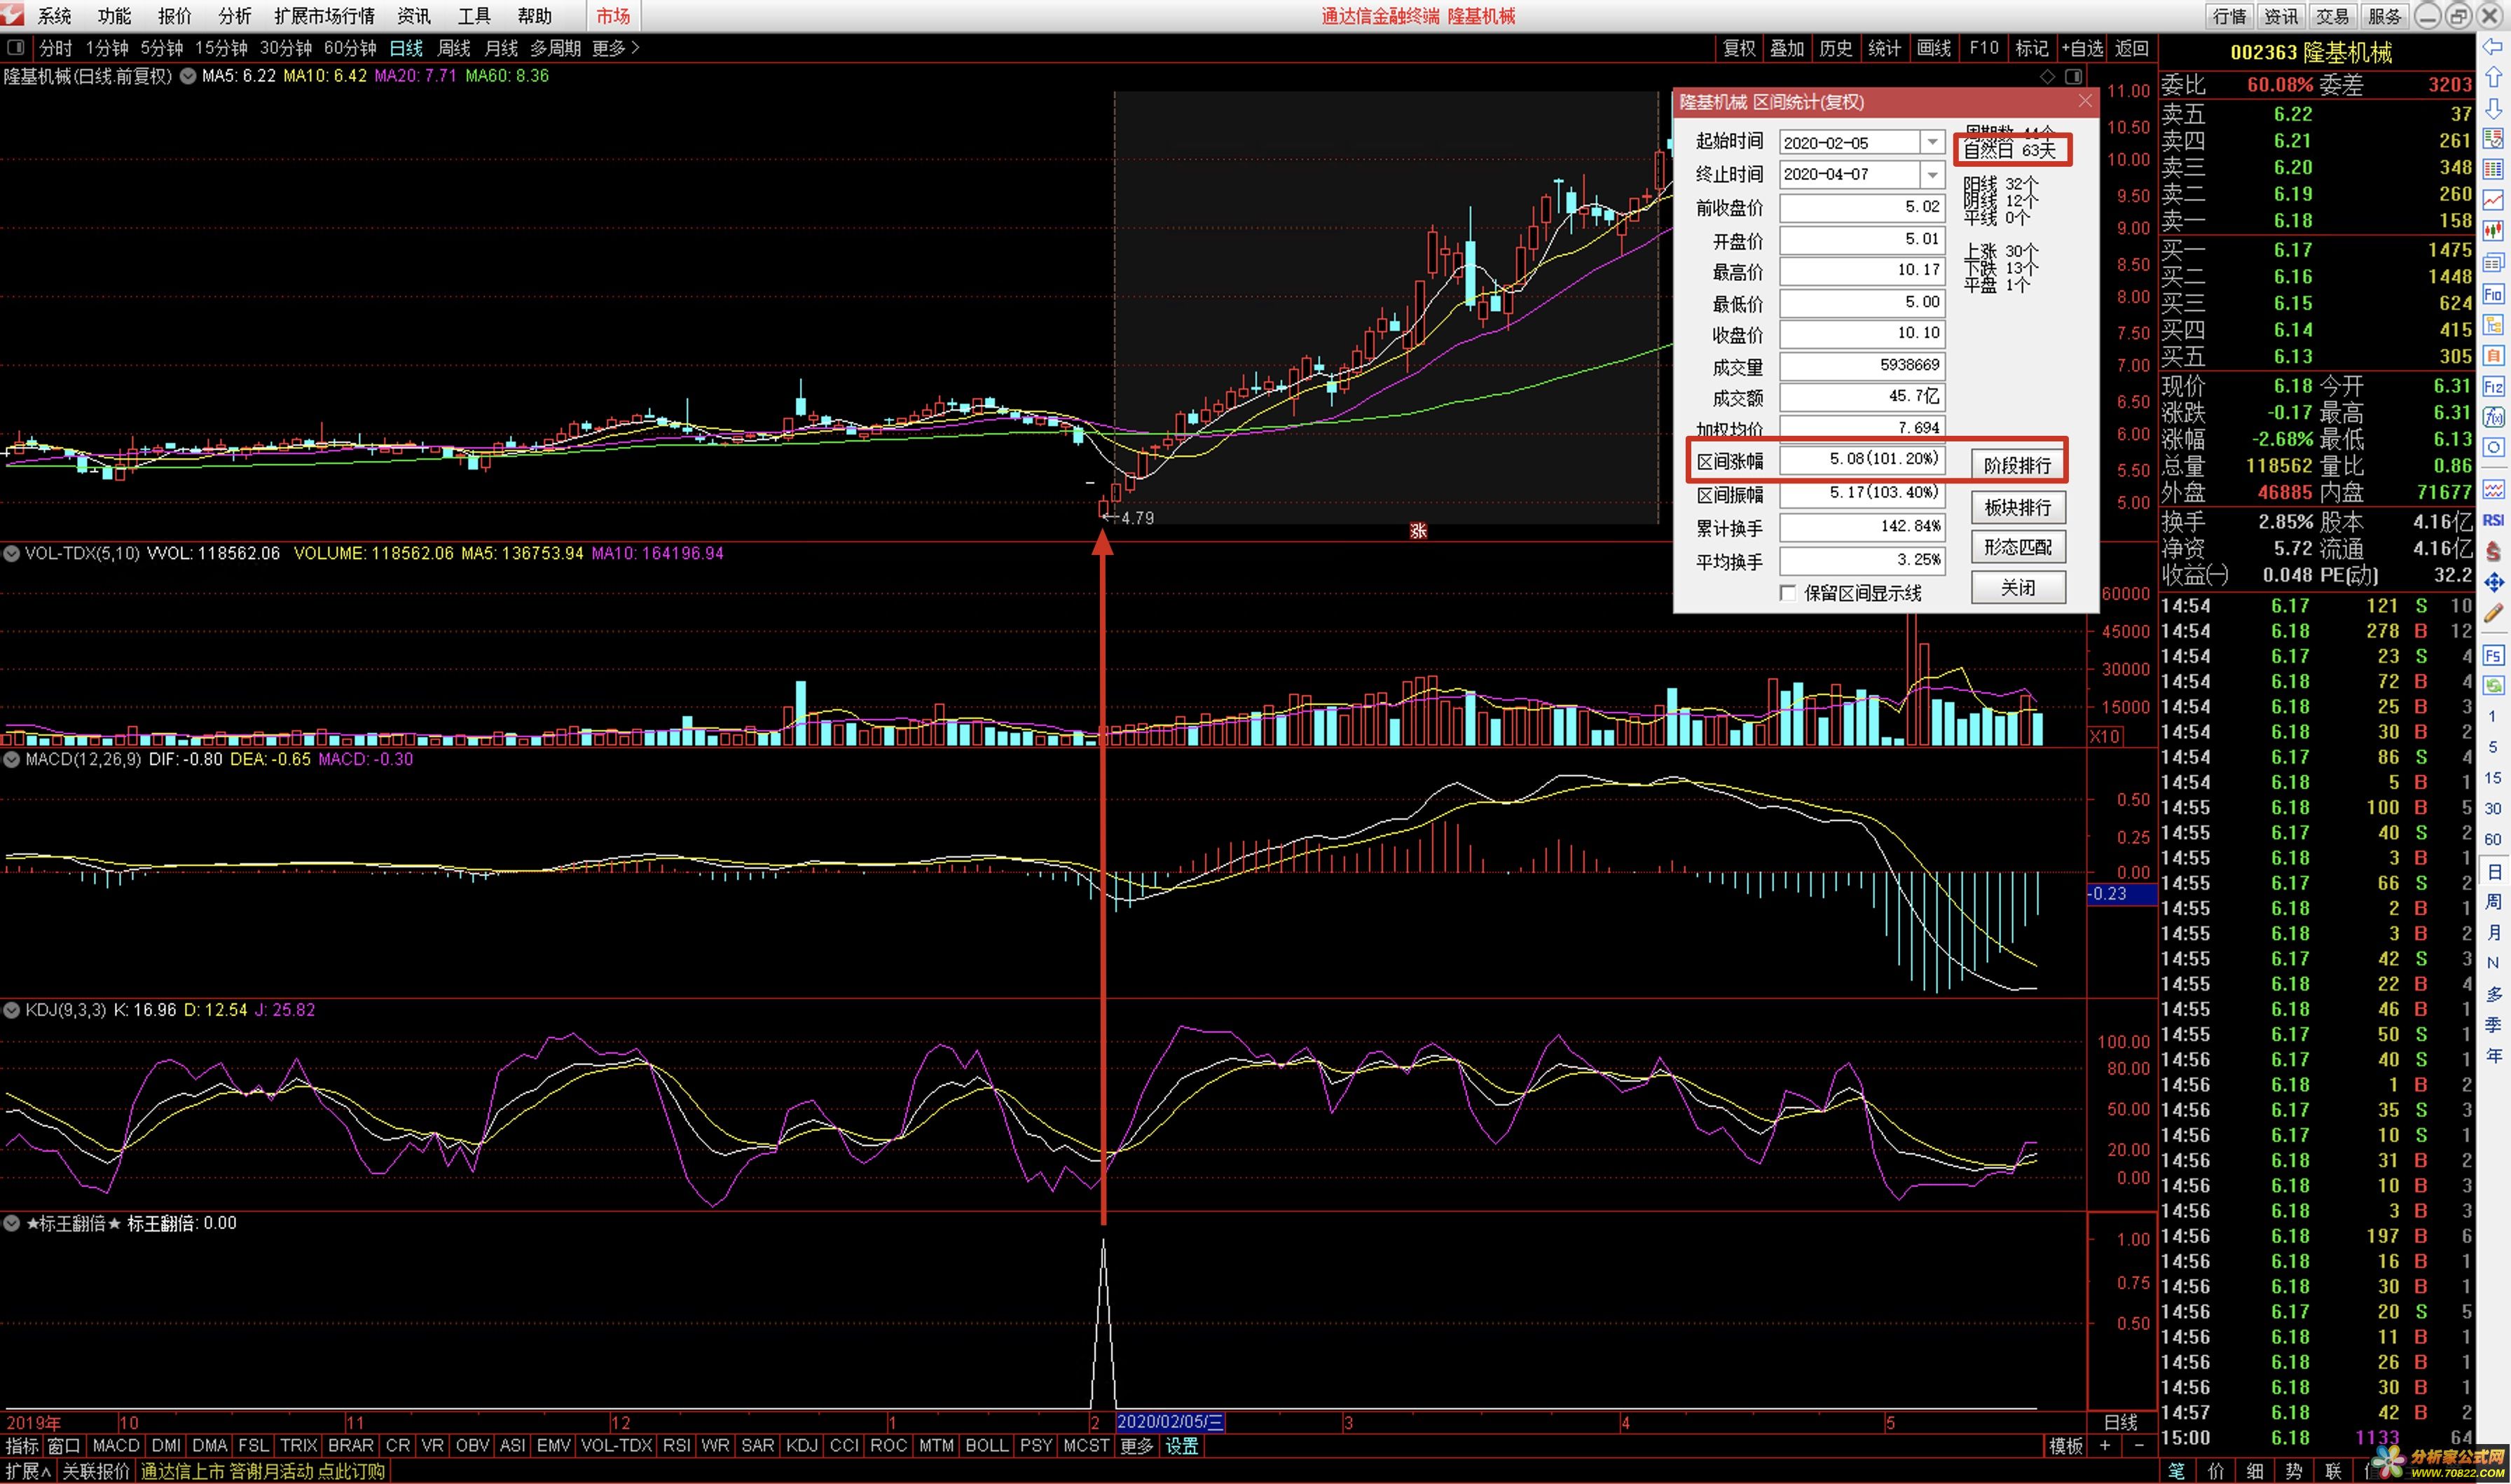Click the 区间涨幅 value field

click(x=1862, y=459)
